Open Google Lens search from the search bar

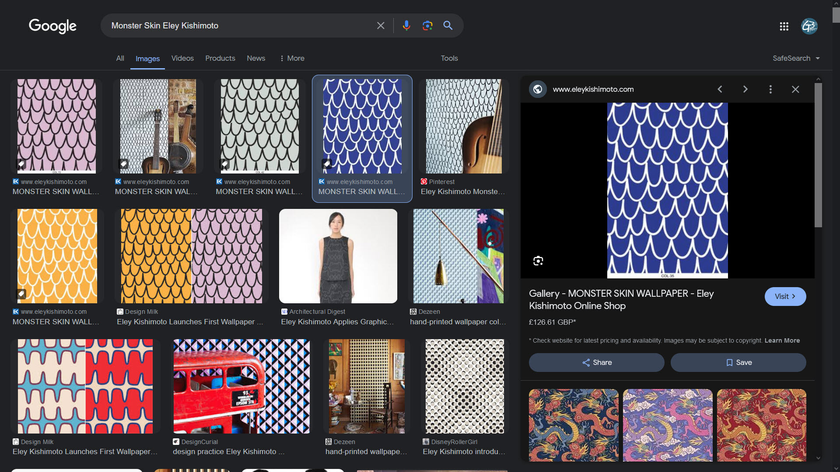point(427,25)
